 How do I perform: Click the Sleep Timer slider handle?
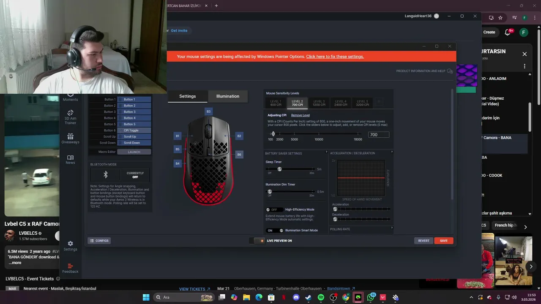point(279,169)
